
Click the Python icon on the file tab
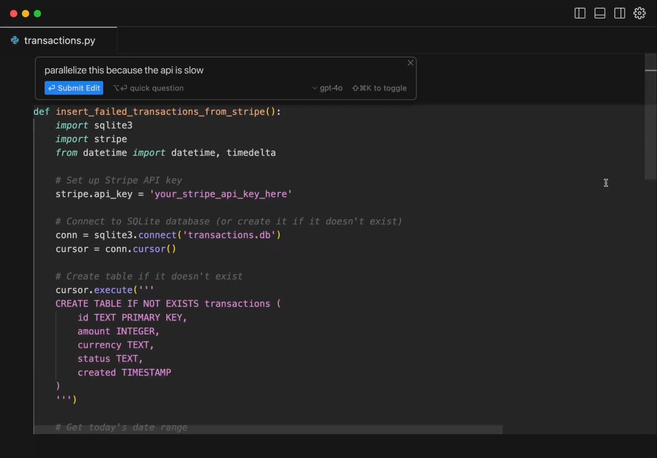[15, 40]
